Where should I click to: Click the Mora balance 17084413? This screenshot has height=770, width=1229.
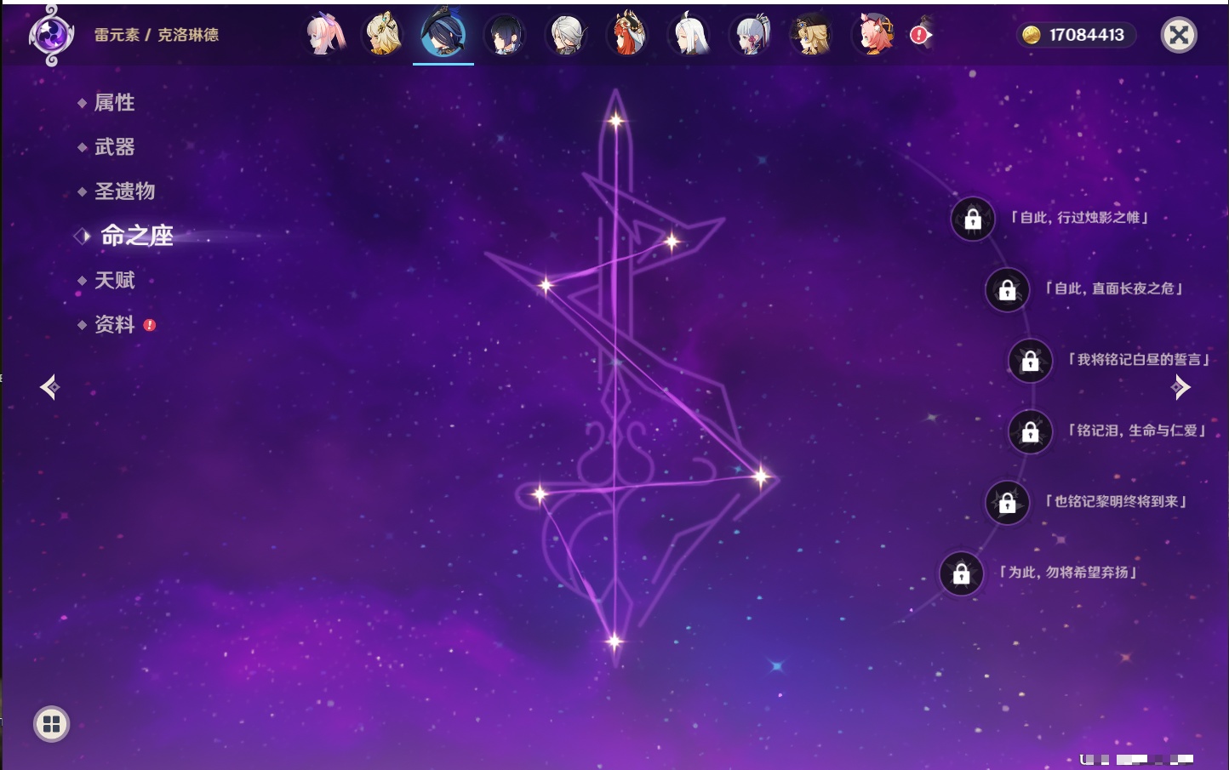(x=1075, y=35)
